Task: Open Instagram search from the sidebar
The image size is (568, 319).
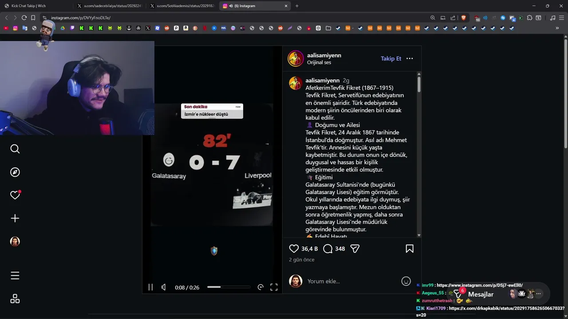Action: (15, 149)
